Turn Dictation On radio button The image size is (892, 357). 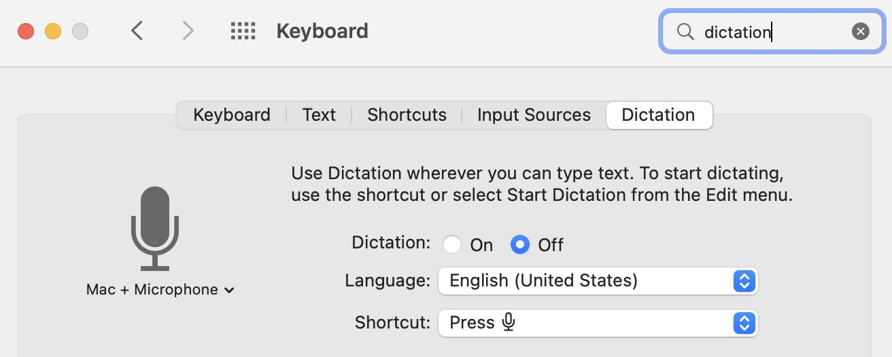pyautogui.click(x=452, y=244)
